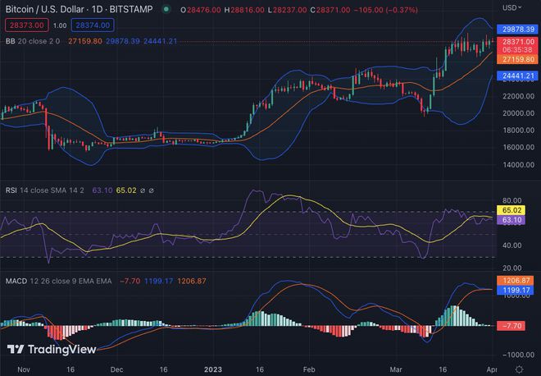Image resolution: width=541 pixels, height=376 pixels.
Task: Click the Apr label on the time axis
Action: point(492,369)
